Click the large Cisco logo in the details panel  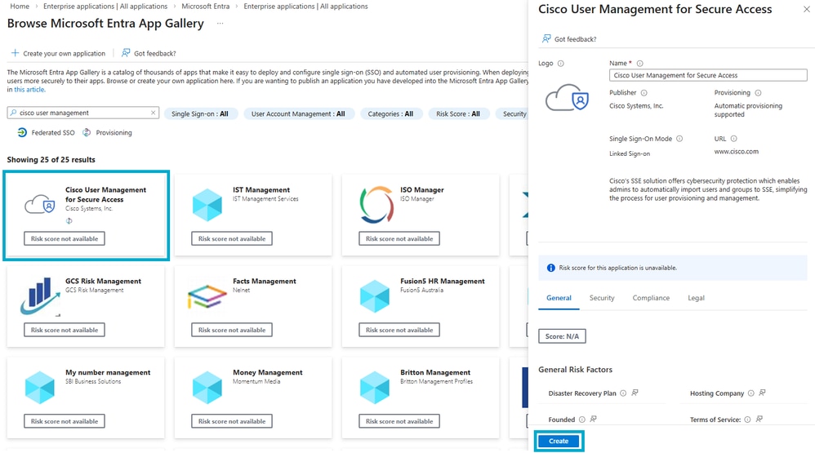pos(567,98)
